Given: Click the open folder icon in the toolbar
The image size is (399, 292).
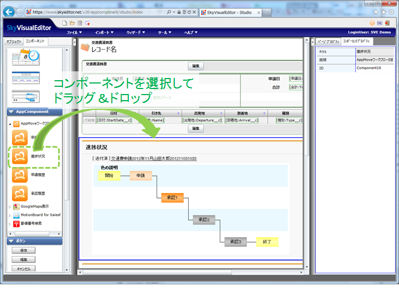Looking at the screenshot, I should pyautogui.click(x=72, y=23).
